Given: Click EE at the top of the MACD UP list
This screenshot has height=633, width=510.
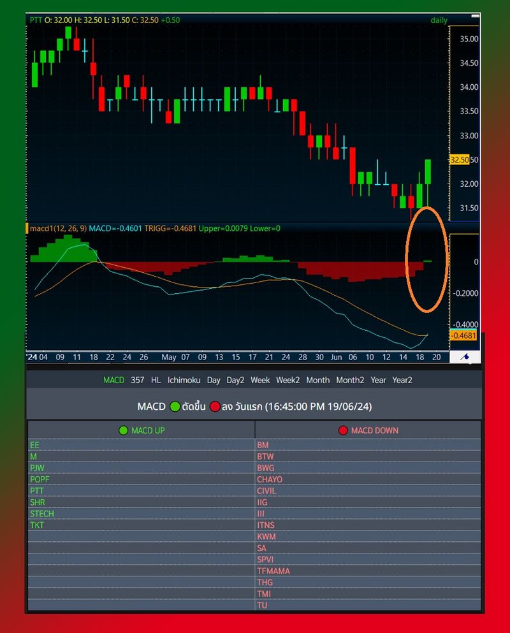Looking at the screenshot, I should [x=33, y=445].
